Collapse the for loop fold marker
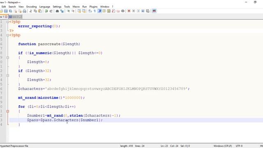Screen dimensions: 263x148 (x=7, y=111)
